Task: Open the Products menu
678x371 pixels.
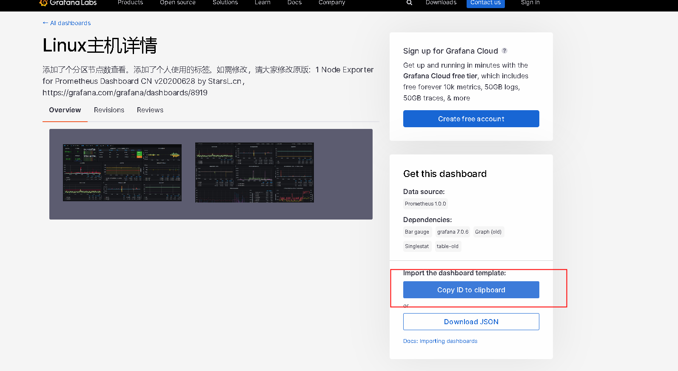Action: point(130,3)
